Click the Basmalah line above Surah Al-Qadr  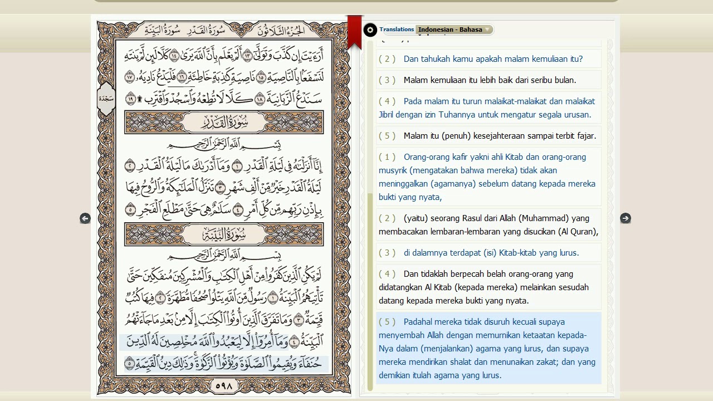tap(224, 145)
